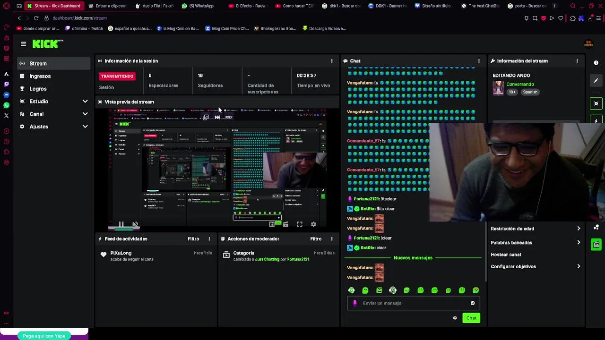Switch to The best ChatBot tab
This screenshot has width=605, height=340.
[481, 6]
